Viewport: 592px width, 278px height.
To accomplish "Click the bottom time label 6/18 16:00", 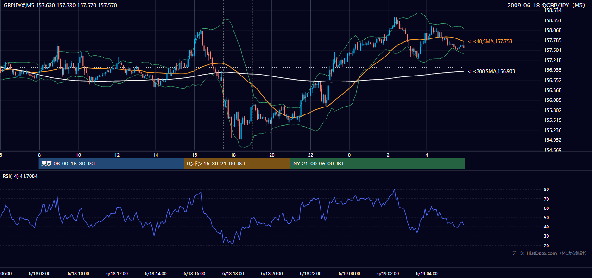I will pos(194,274).
